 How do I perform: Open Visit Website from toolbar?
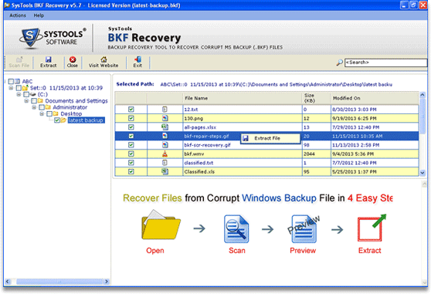pos(104,62)
